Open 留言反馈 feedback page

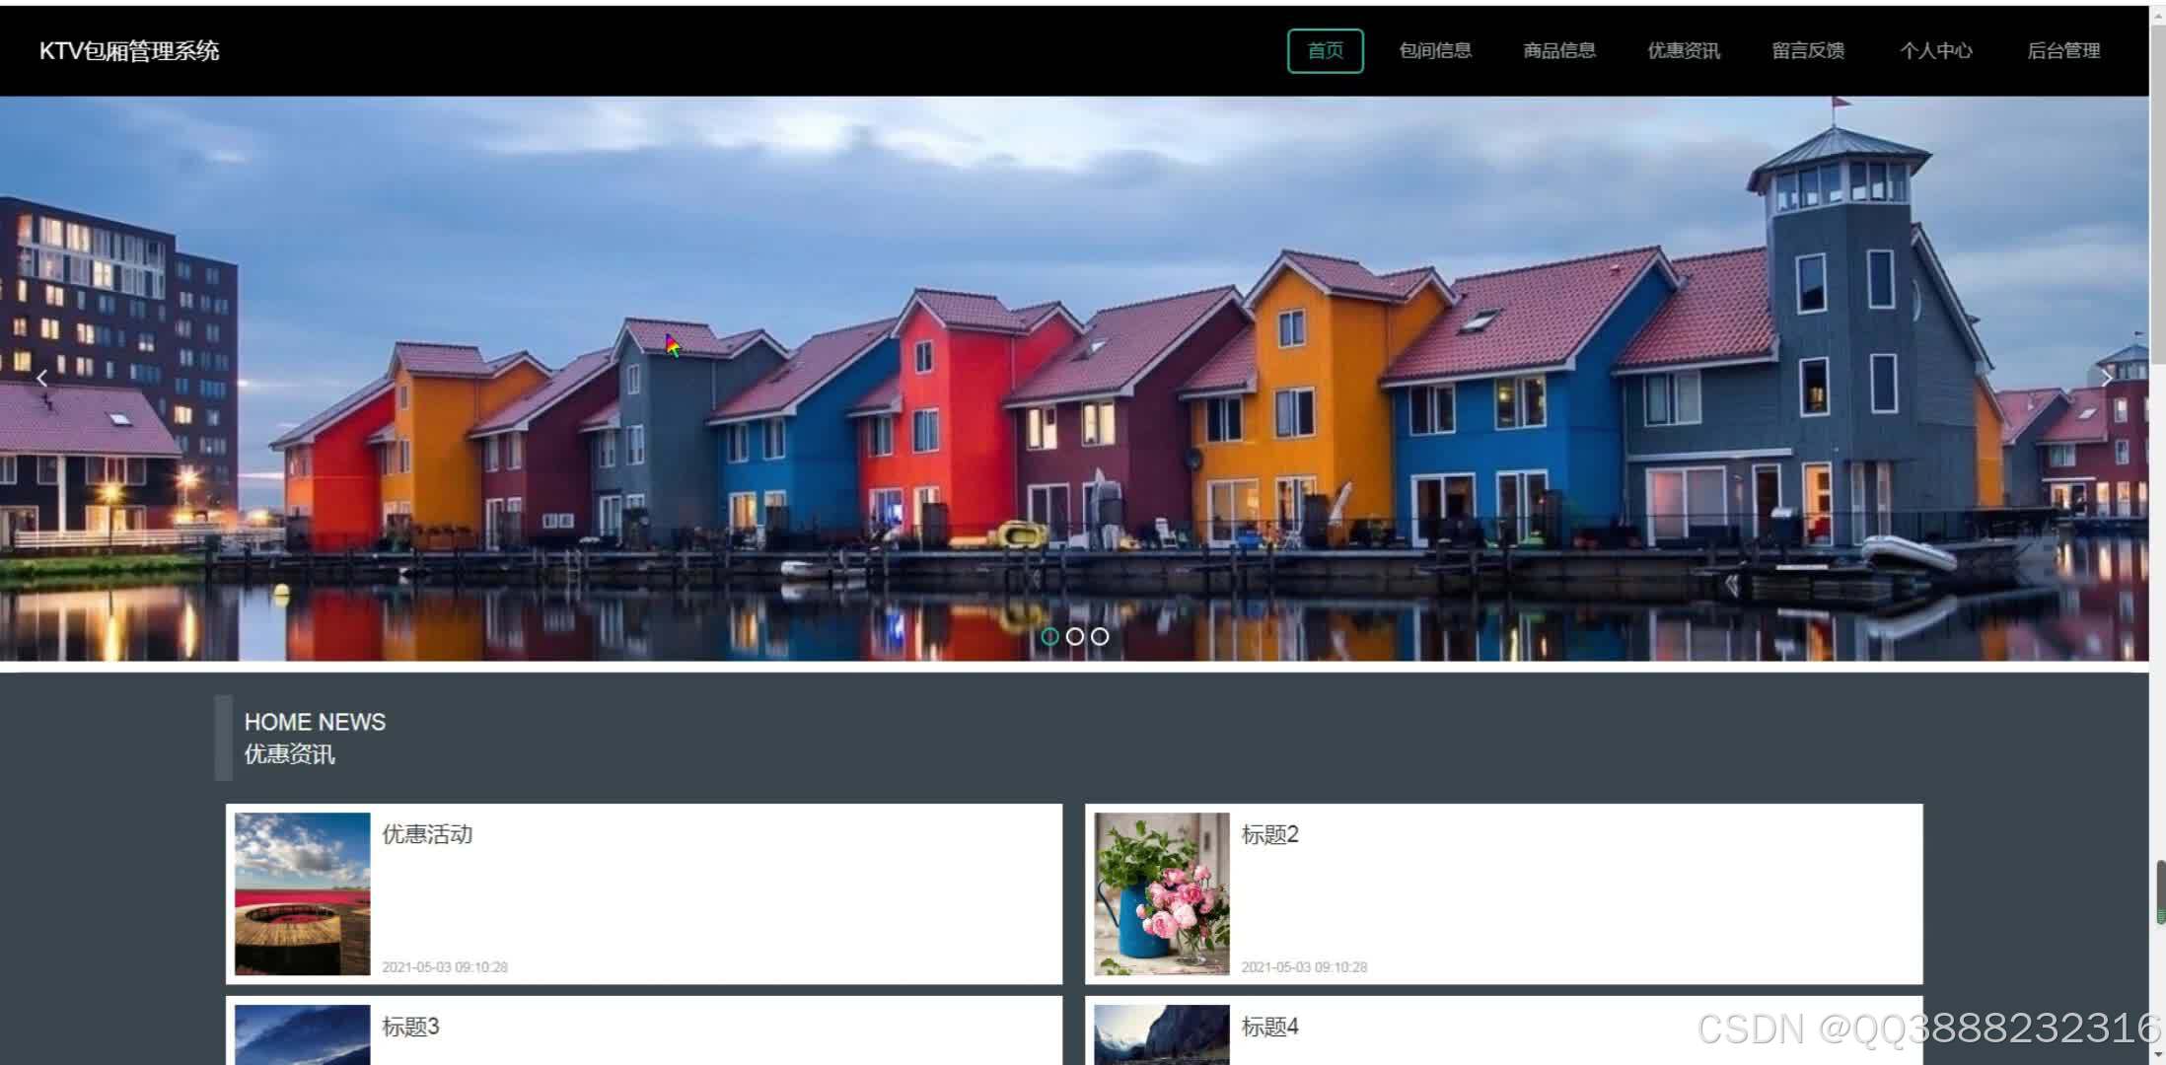[x=1808, y=51]
